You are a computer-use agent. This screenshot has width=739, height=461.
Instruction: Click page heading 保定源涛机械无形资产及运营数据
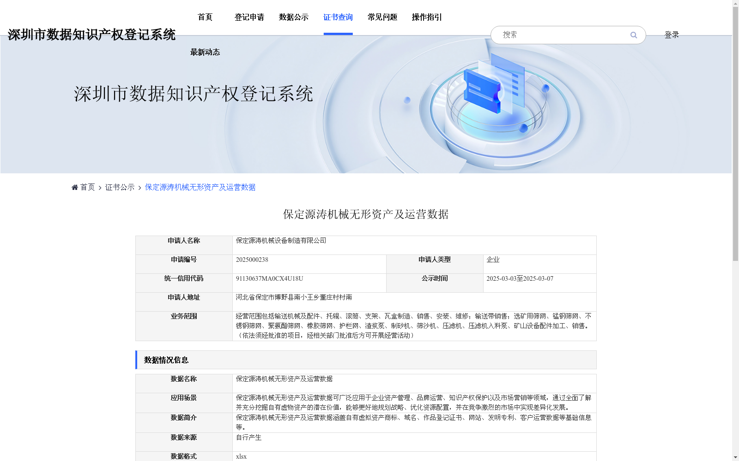(x=366, y=214)
